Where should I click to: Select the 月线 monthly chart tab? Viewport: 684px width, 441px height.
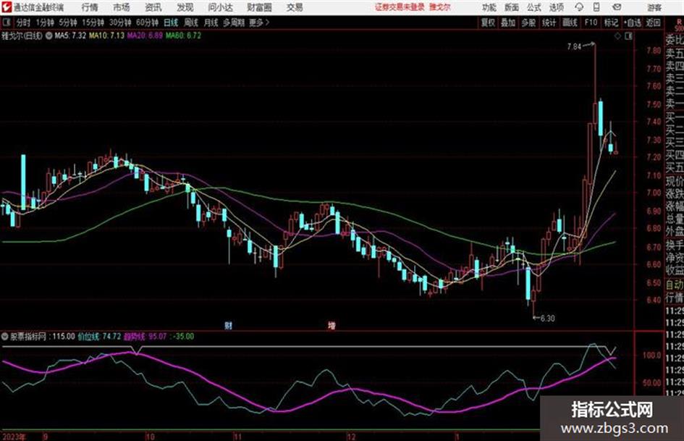211,22
